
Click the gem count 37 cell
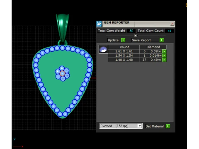[144, 60]
